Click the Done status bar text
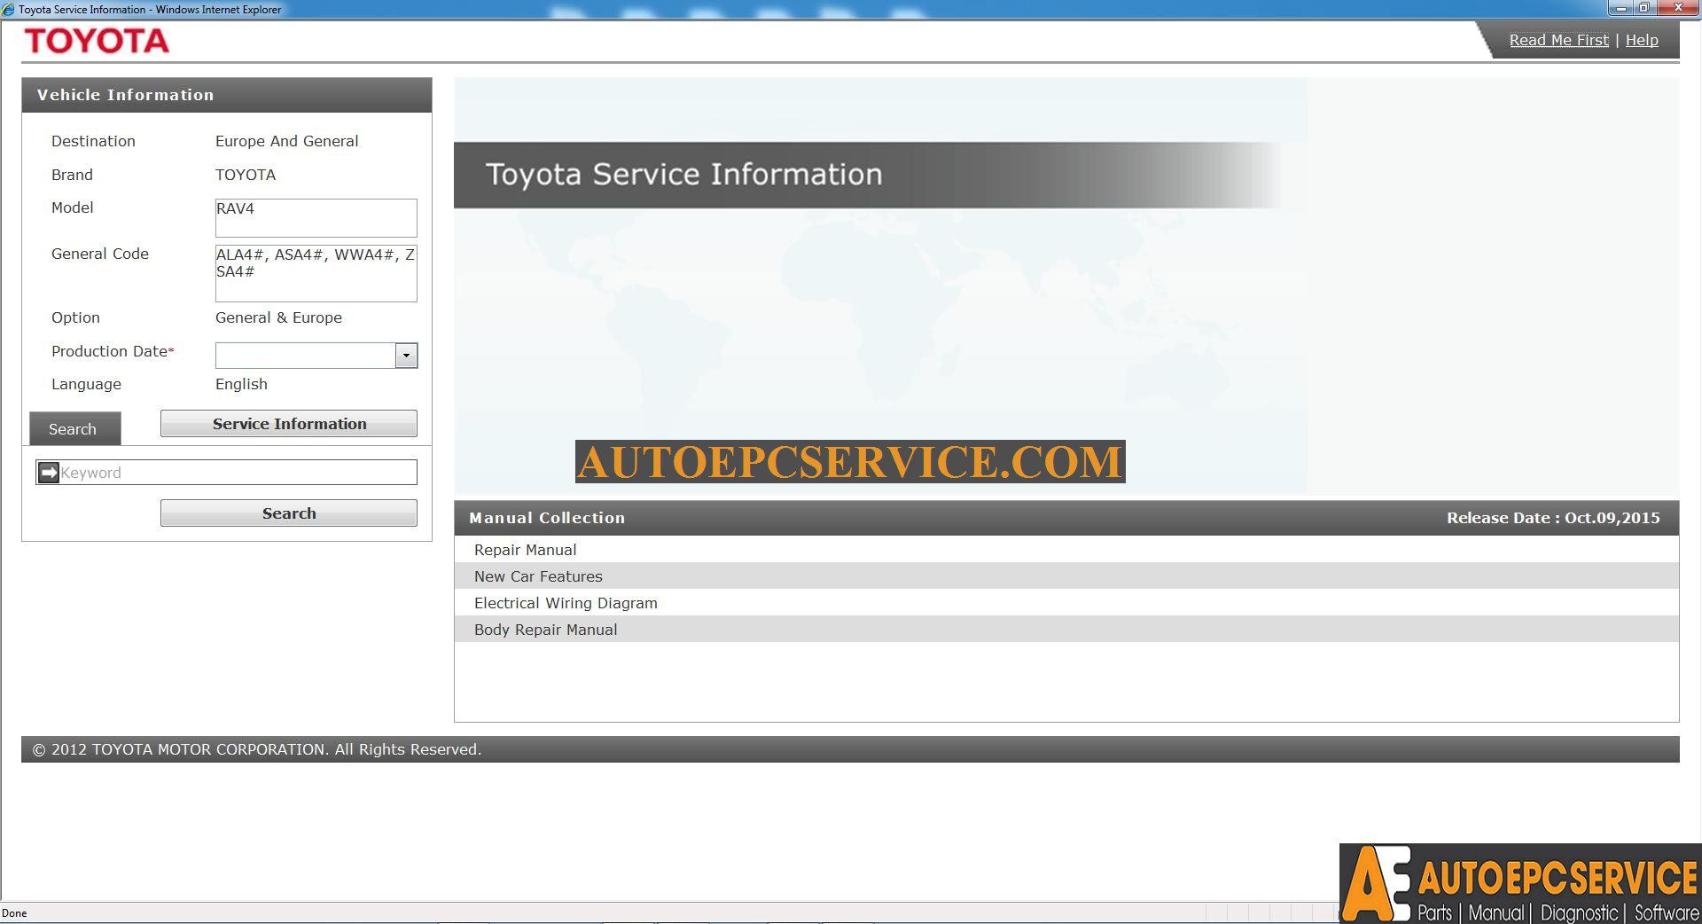This screenshot has width=1702, height=924. coord(14,913)
